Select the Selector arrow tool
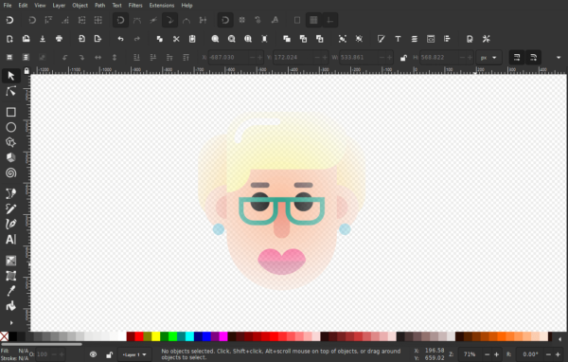Image resolution: width=568 pixels, height=362 pixels. (10, 76)
